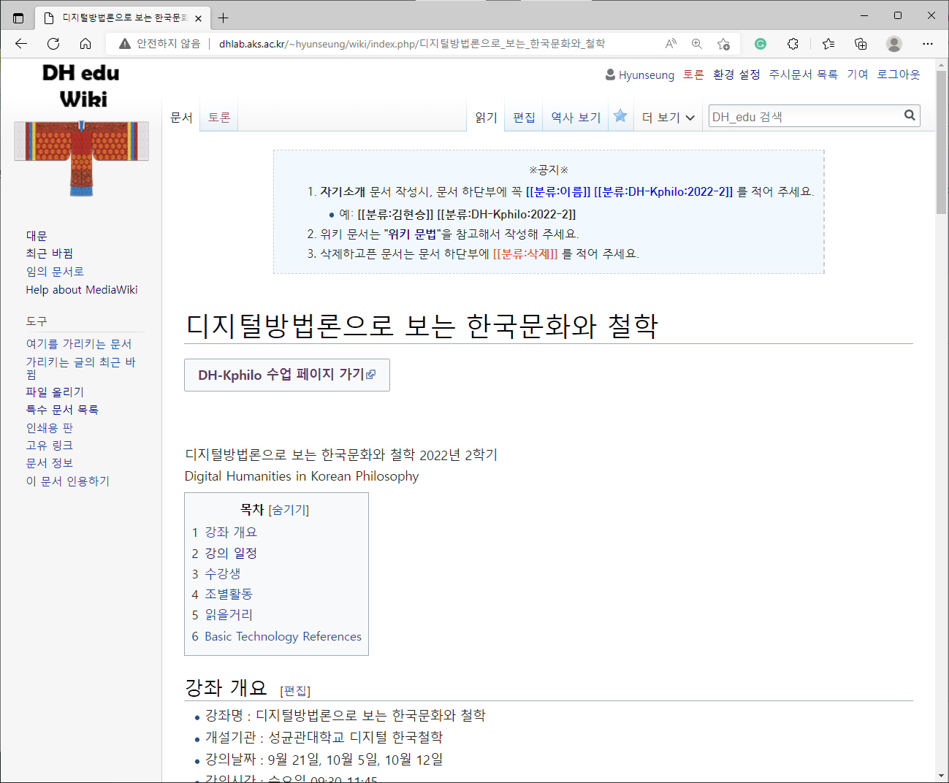
Task: Open the 편집 tab
Action: click(524, 117)
